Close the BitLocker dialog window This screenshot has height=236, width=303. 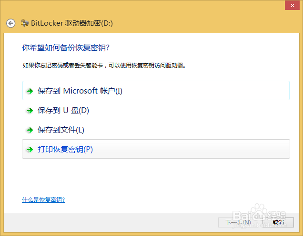(x=292, y=5)
